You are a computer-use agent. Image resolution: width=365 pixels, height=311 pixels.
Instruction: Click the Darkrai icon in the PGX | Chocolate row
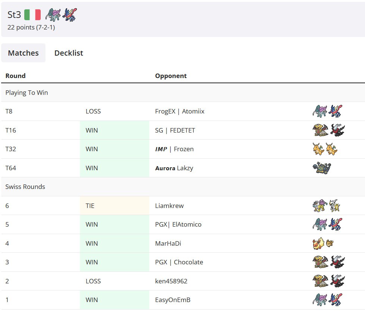pos(337,262)
